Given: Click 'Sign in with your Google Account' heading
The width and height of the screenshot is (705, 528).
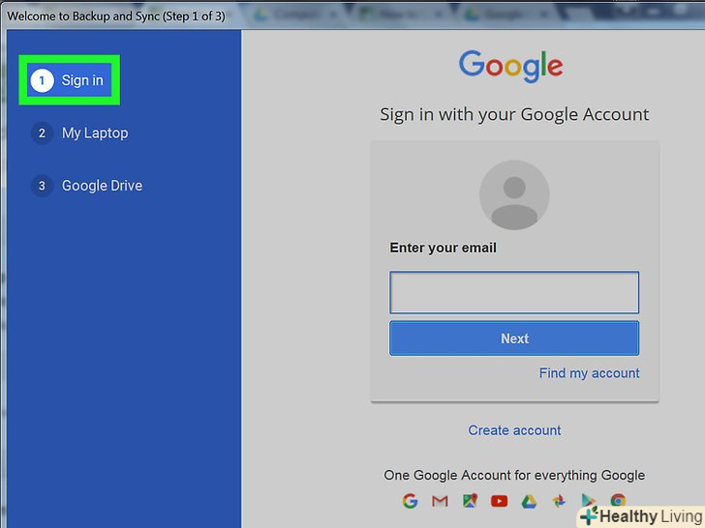Looking at the screenshot, I should 514,114.
